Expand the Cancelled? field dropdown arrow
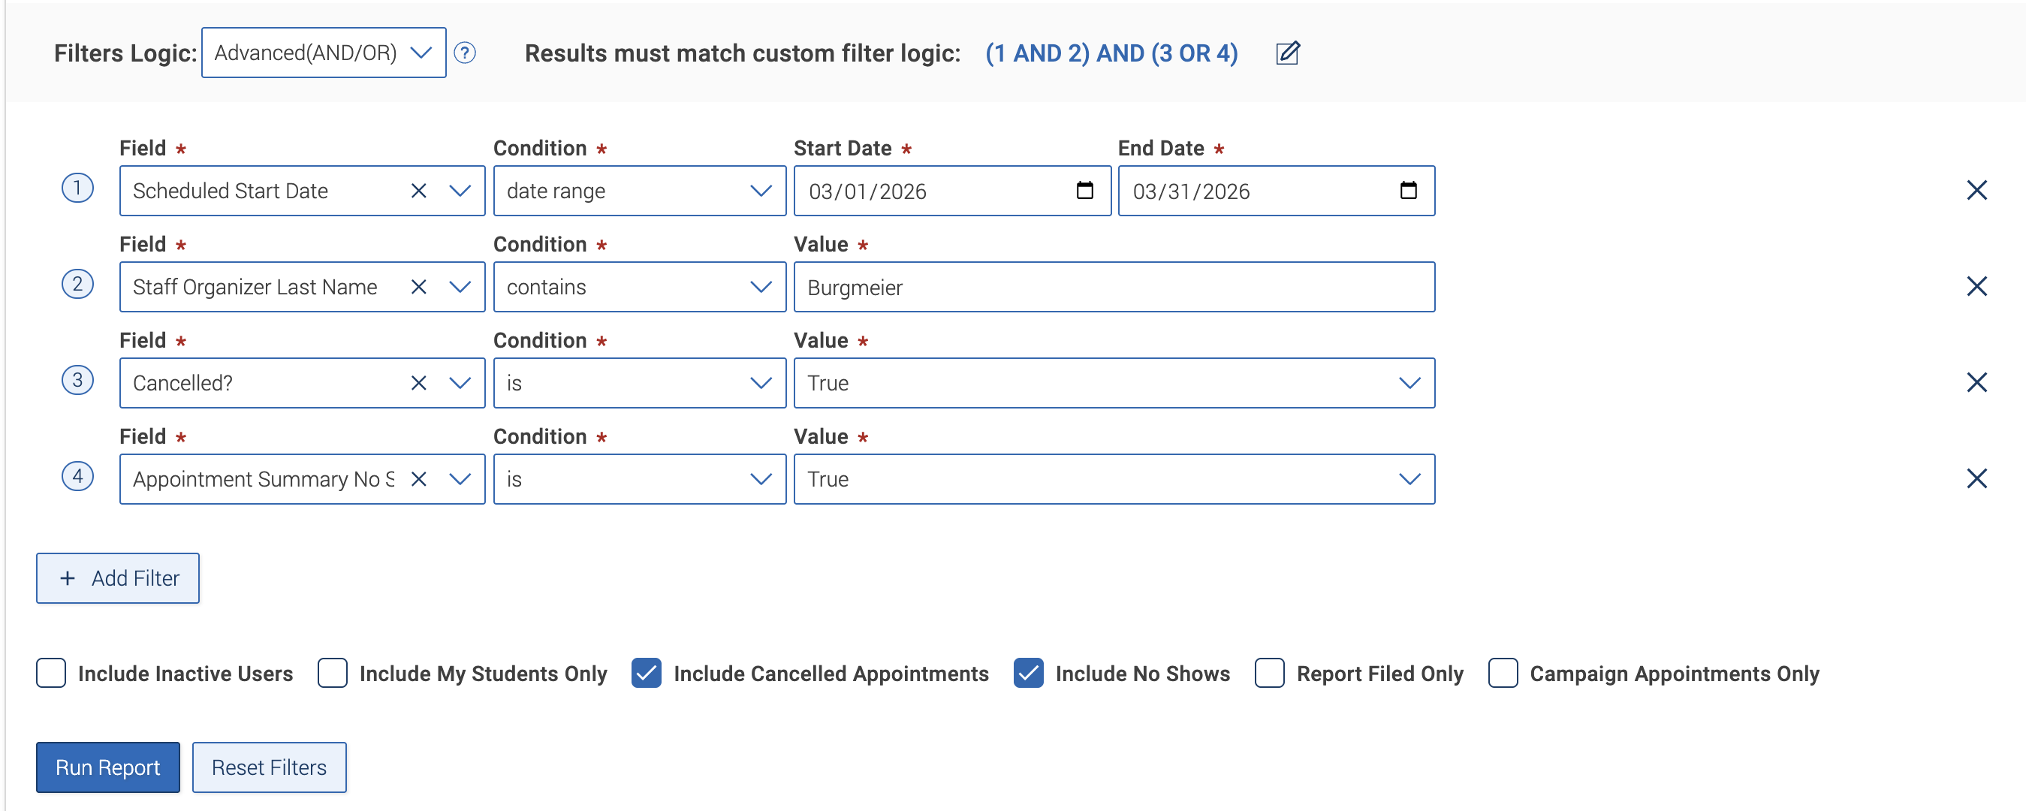Image resolution: width=2026 pixels, height=811 pixels. click(460, 382)
